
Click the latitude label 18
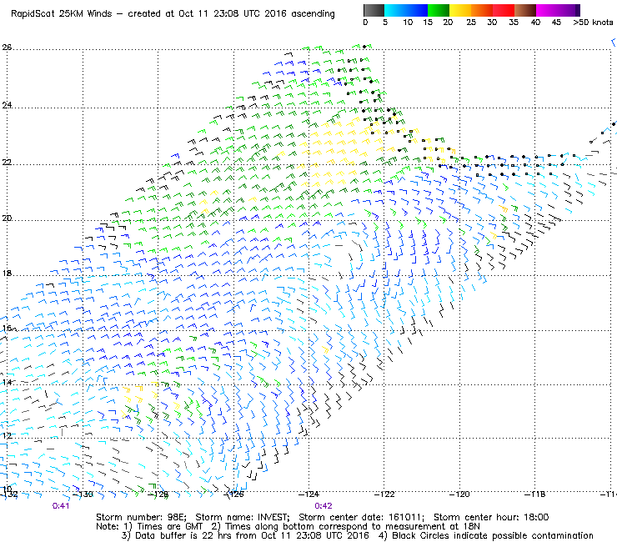7,274
